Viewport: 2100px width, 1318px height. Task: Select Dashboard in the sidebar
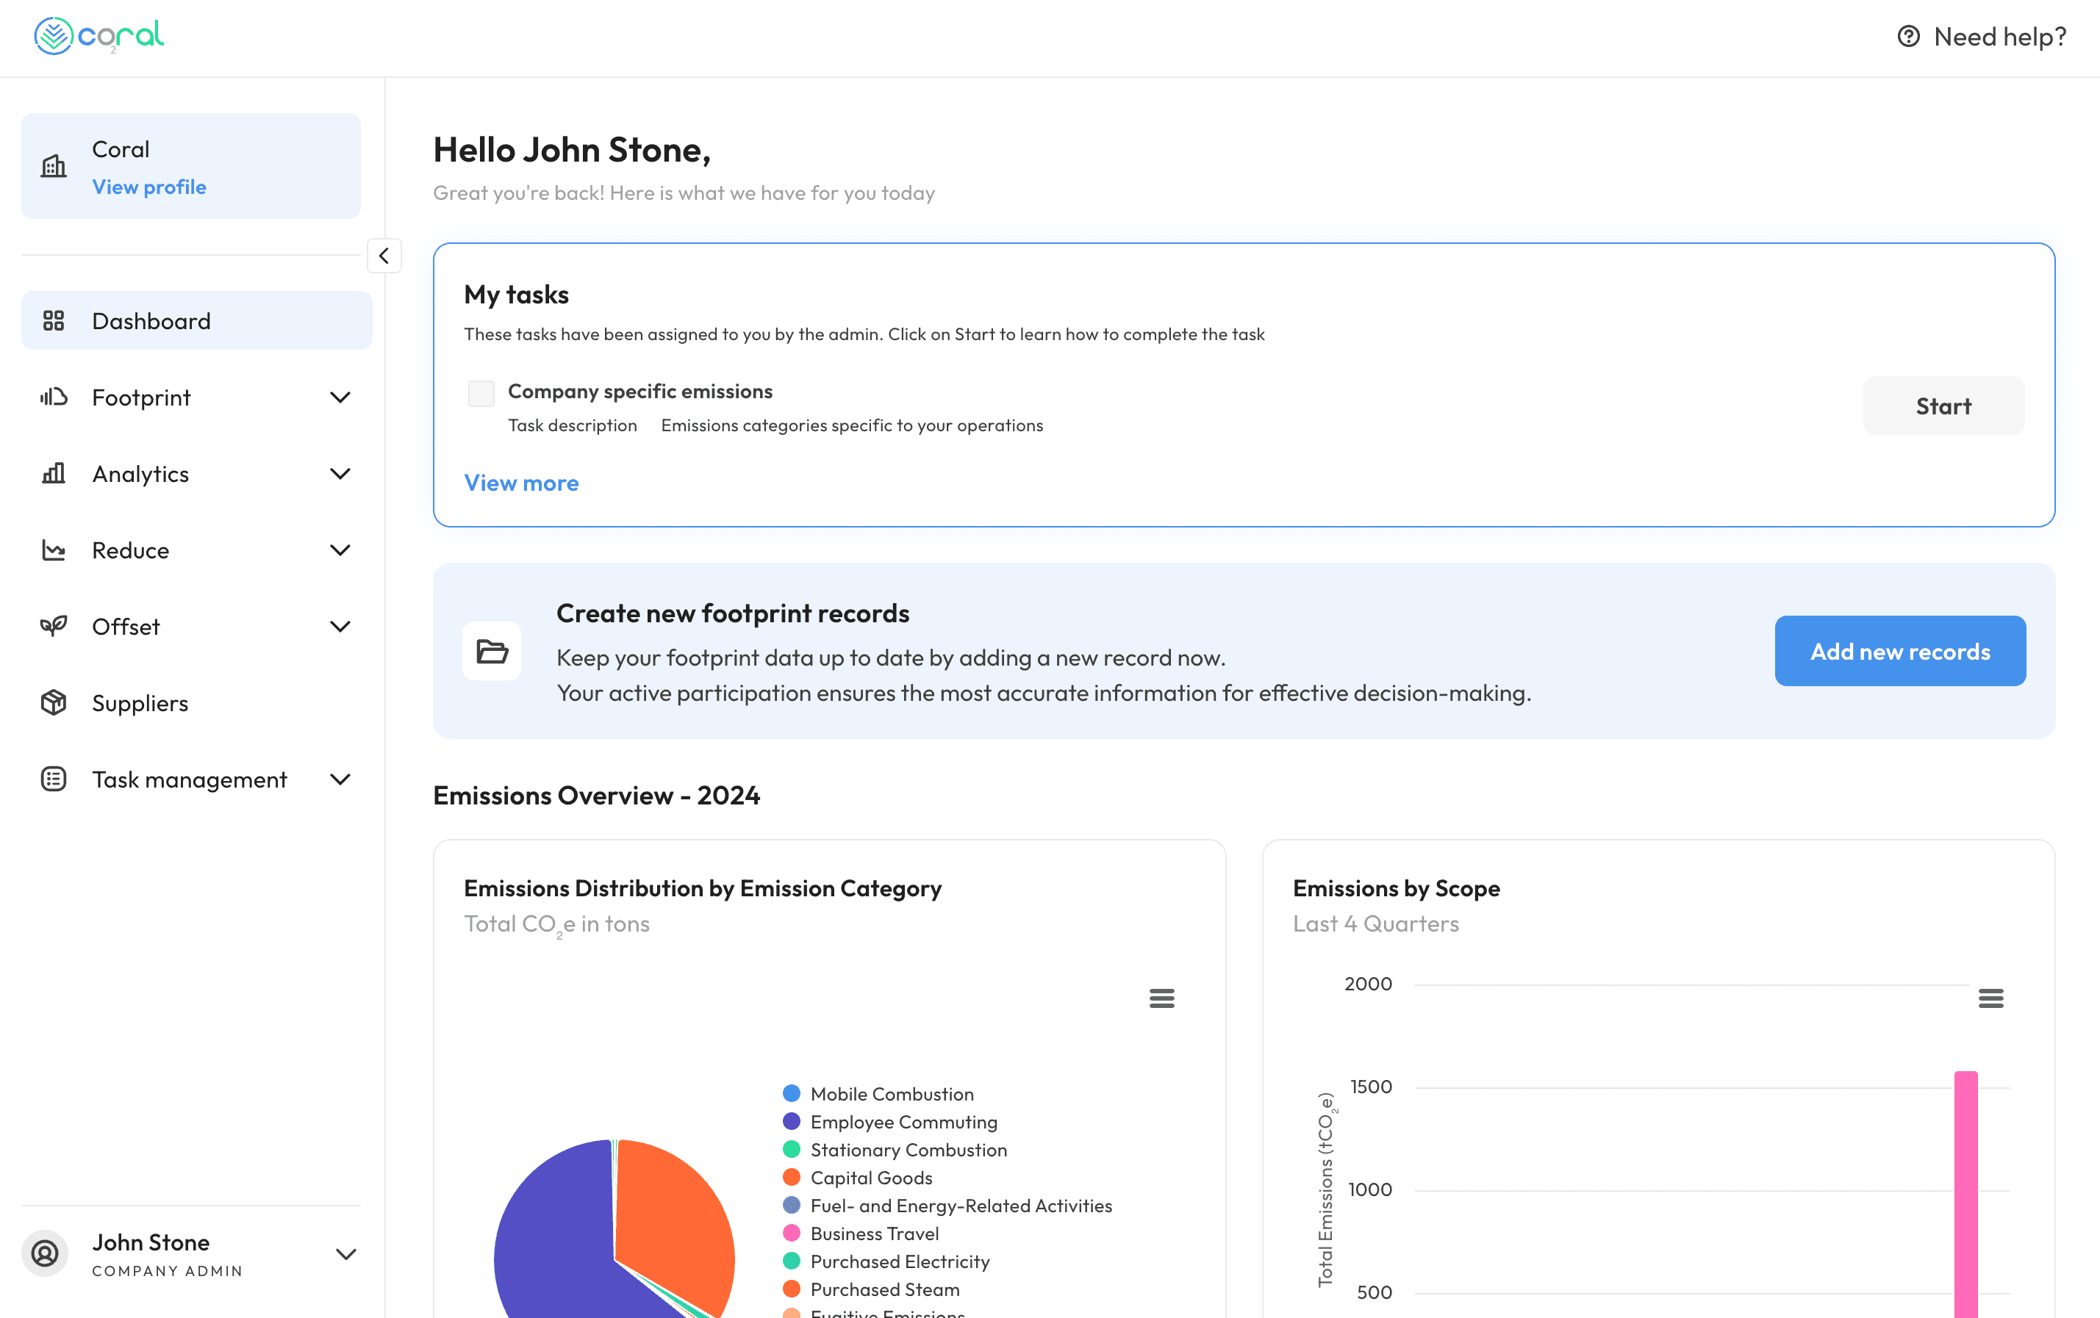coord(151,321)
